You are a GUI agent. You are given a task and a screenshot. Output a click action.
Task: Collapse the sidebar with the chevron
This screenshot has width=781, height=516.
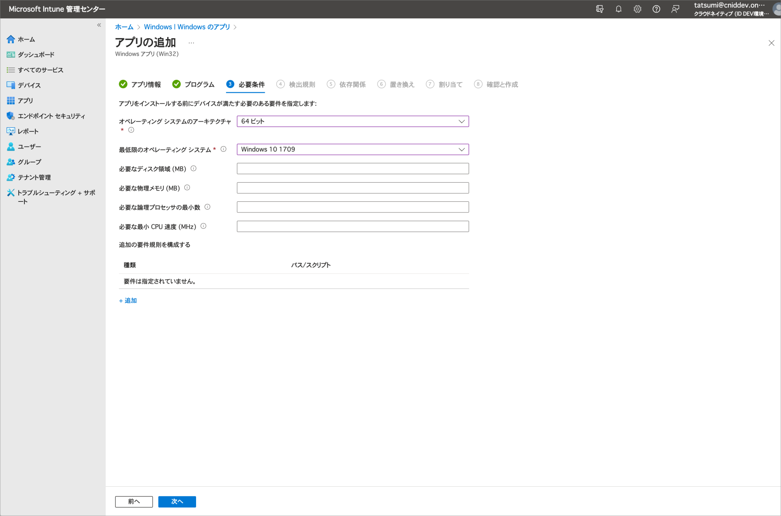[x=99, y=25]
